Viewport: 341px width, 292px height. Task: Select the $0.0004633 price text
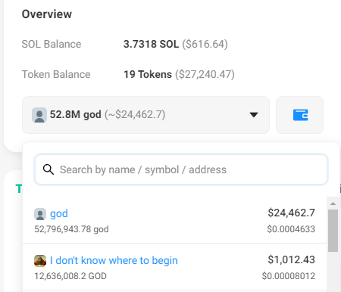point(291,229)
